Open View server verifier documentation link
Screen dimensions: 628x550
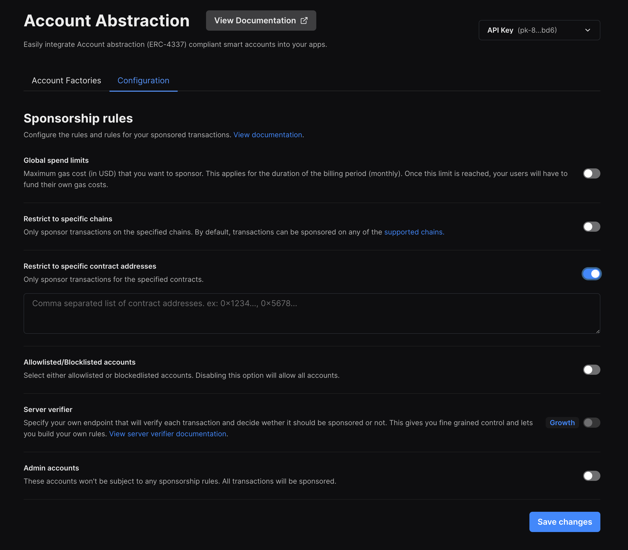coord(168,434)
